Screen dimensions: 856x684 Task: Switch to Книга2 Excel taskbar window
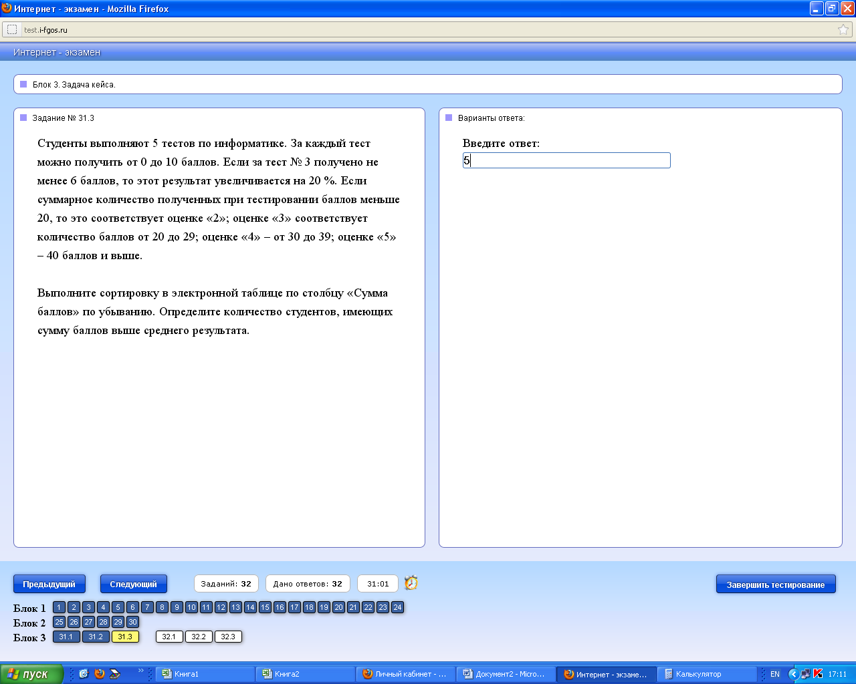(x=306, y=674)
